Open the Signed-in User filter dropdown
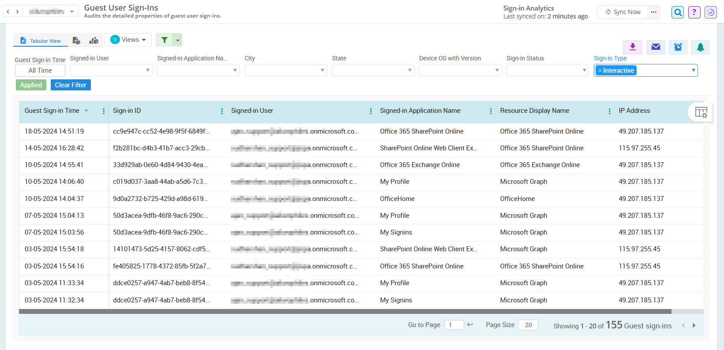This screenshot has height=350, width=724. (x=111, y=71)
